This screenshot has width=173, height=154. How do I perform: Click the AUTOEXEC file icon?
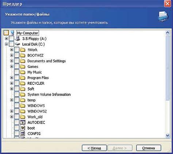tap(23, 122)
